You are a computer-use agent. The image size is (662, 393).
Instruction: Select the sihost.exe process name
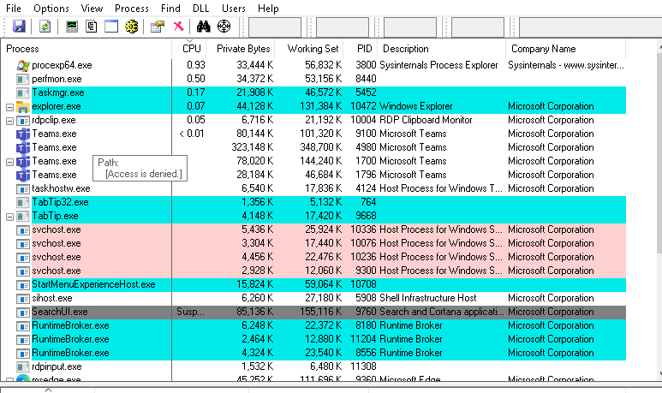[52, 299]
